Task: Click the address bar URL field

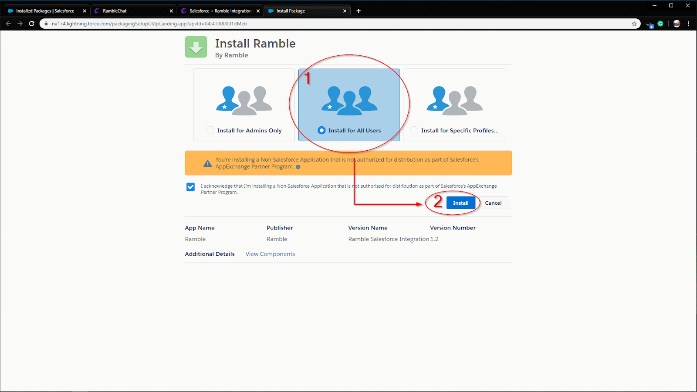Action: (340, 24)
